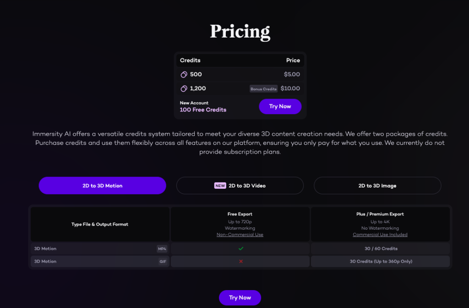Click the 30 / 60 Credits cell
Viewport: 469px width, 308px height.
[x=380, y=248]
